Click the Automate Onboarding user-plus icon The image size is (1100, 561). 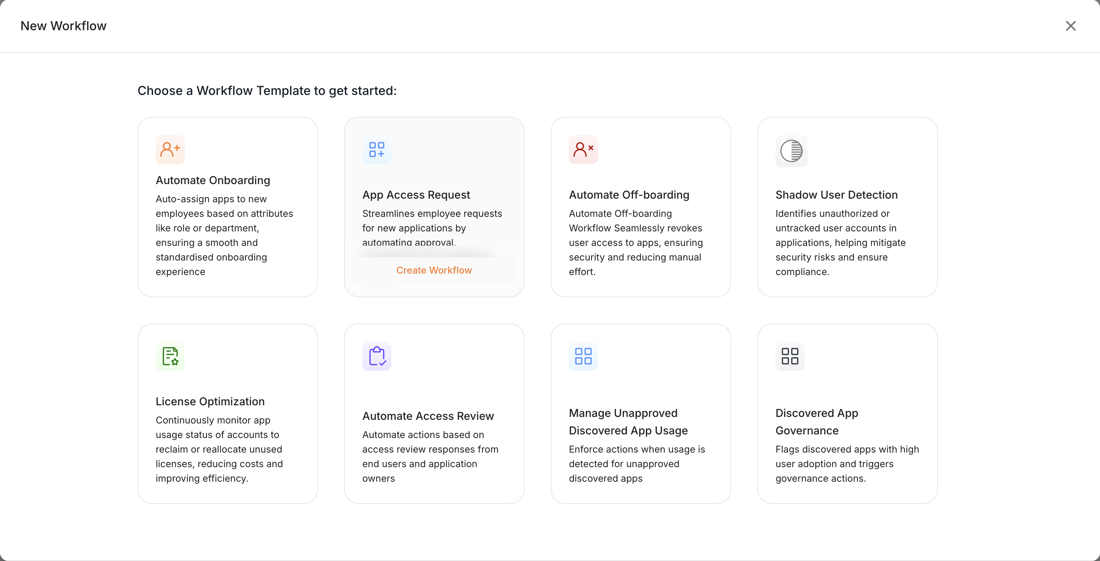coord(170,150)
